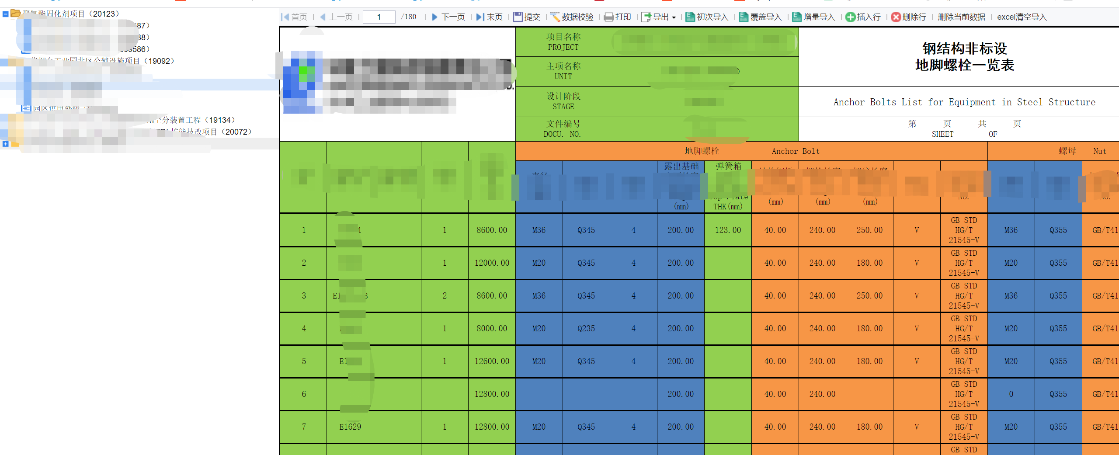This screenshot has height=455, width=1119.
Task: Jump to last page (末页) icon
Action: coord(480,17)
